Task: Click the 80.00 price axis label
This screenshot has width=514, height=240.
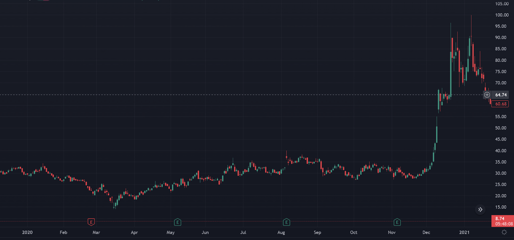Action: pyautogui.click(x=501, y=60)
